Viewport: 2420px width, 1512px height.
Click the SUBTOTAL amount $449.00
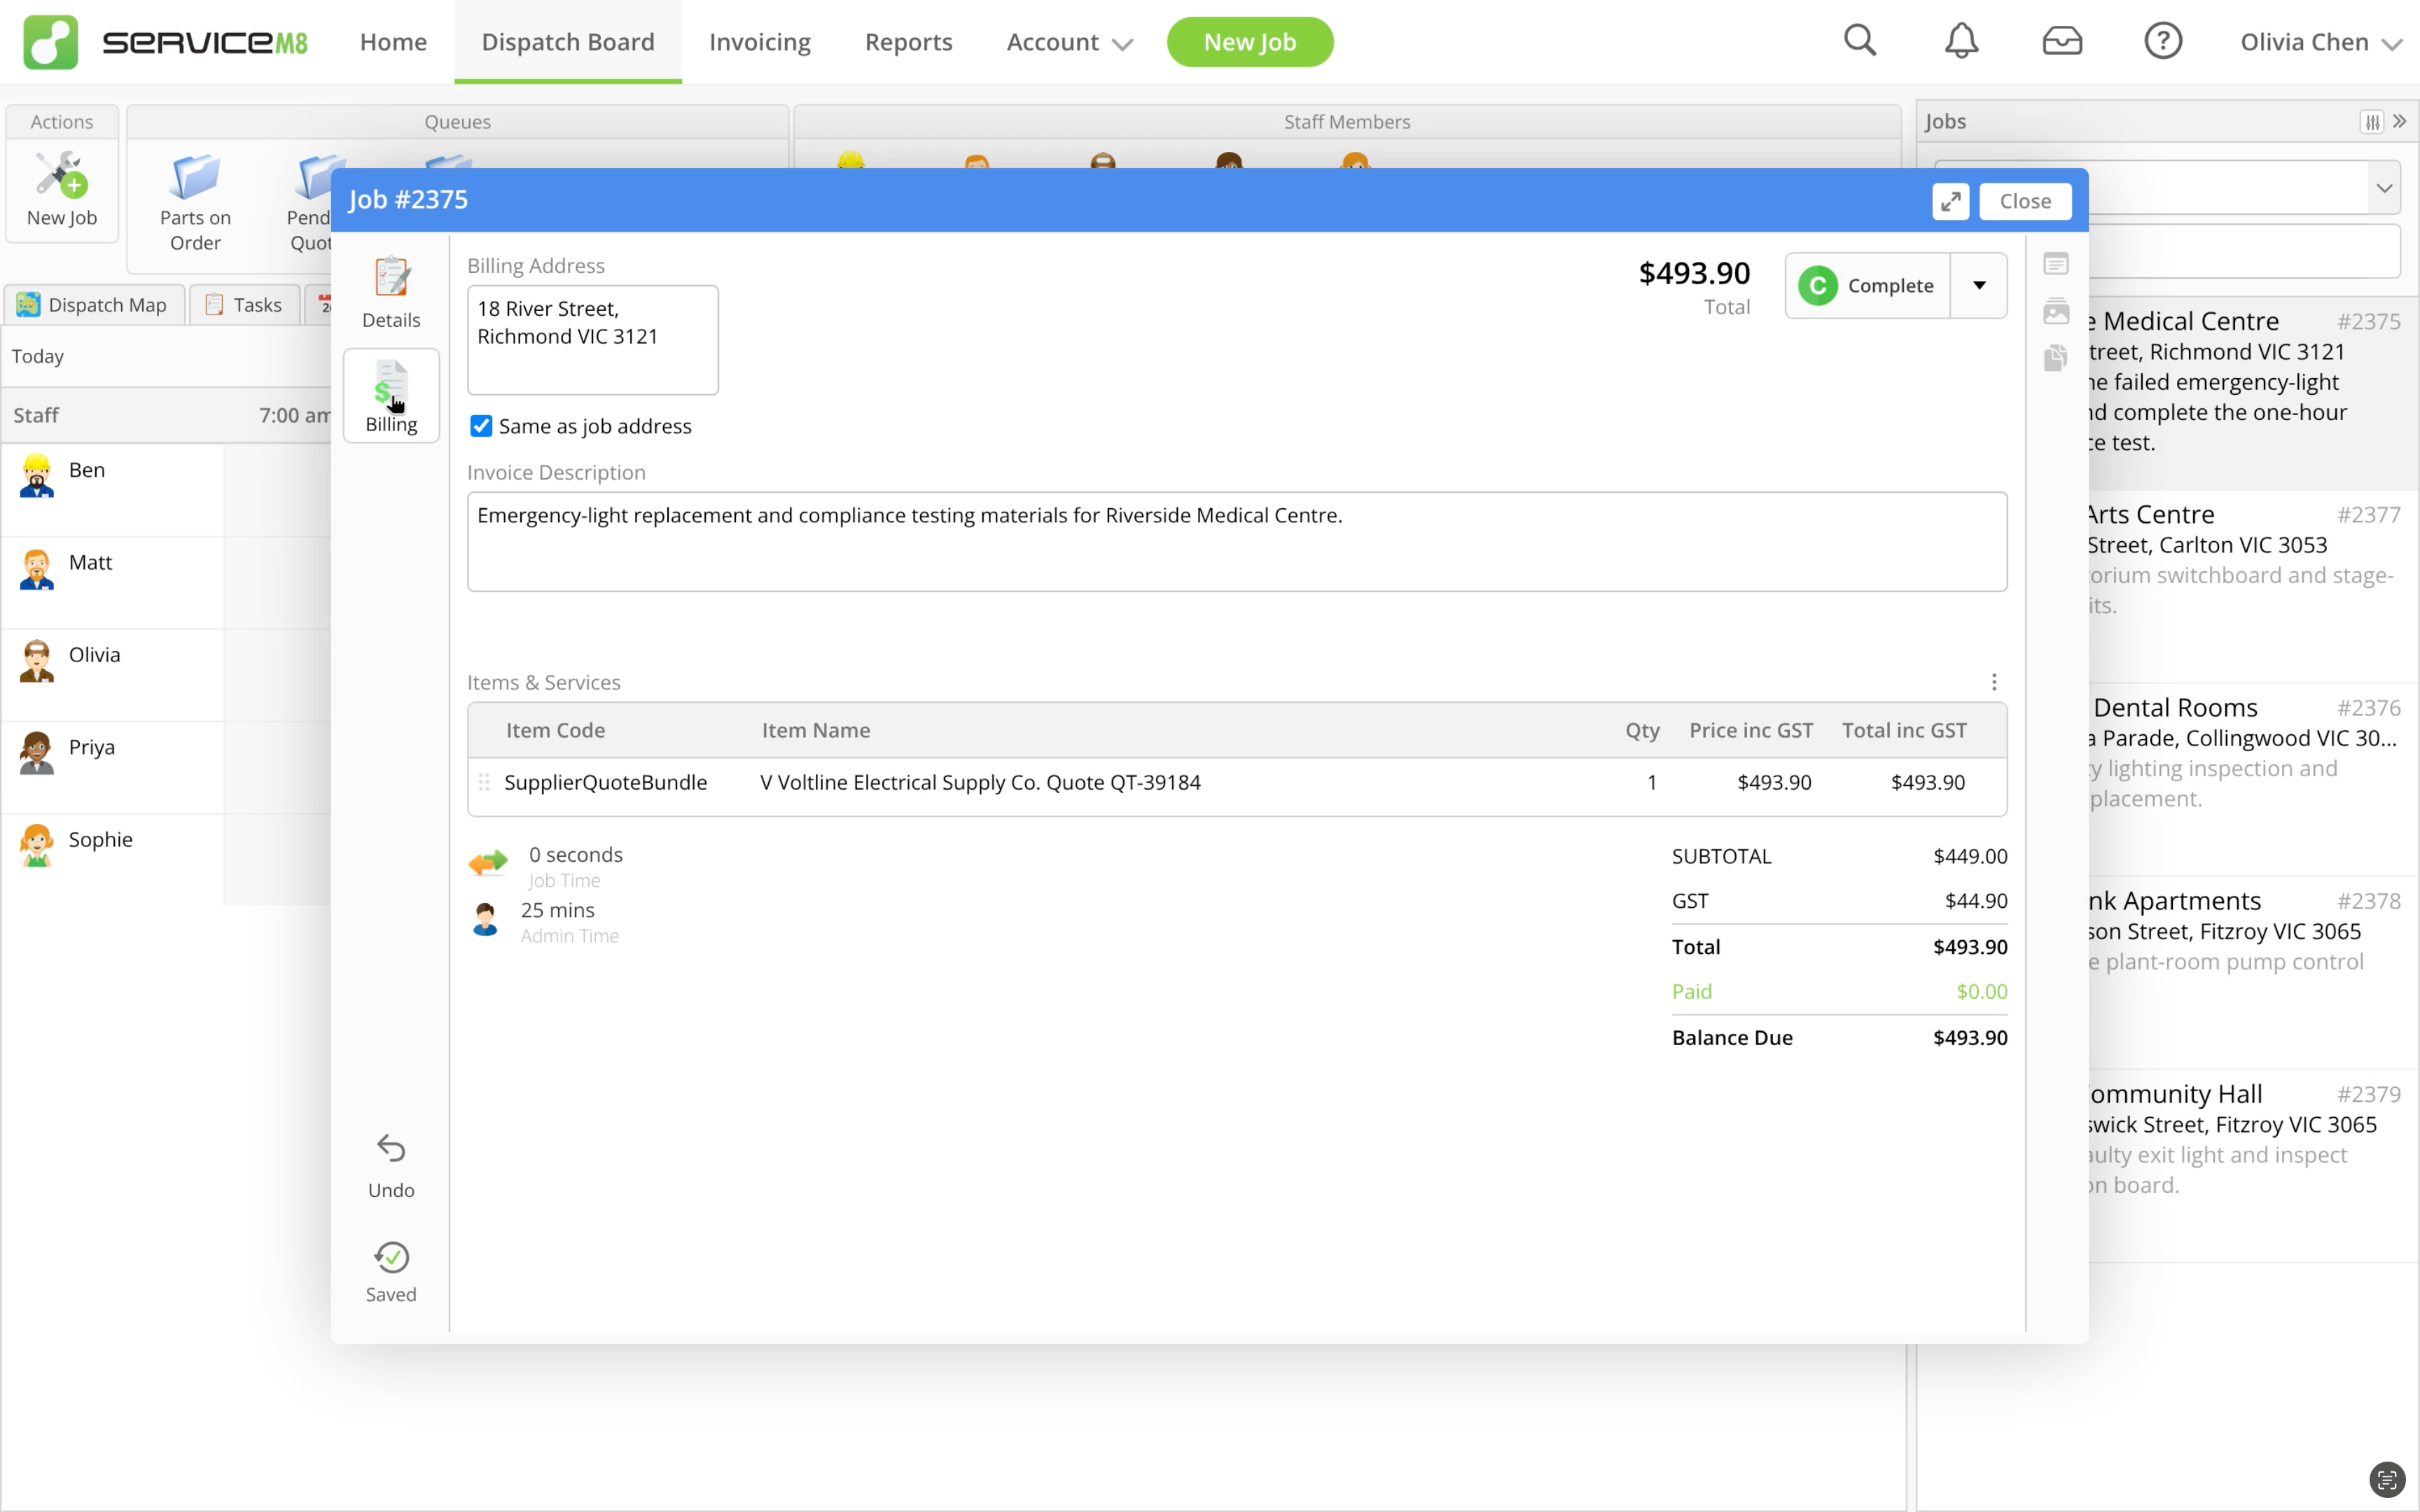pos(1970,856)
